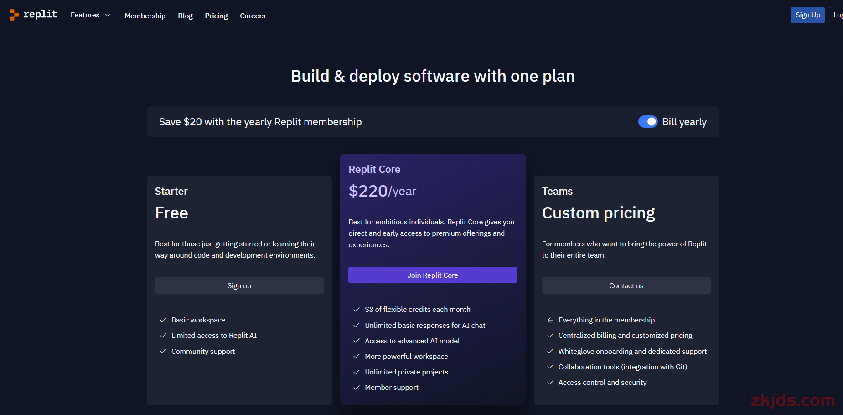The height and width of the screenshot is (415, 843).
Task: Click the Free price text
Action: pyautogui.click(x=171, y=213)
